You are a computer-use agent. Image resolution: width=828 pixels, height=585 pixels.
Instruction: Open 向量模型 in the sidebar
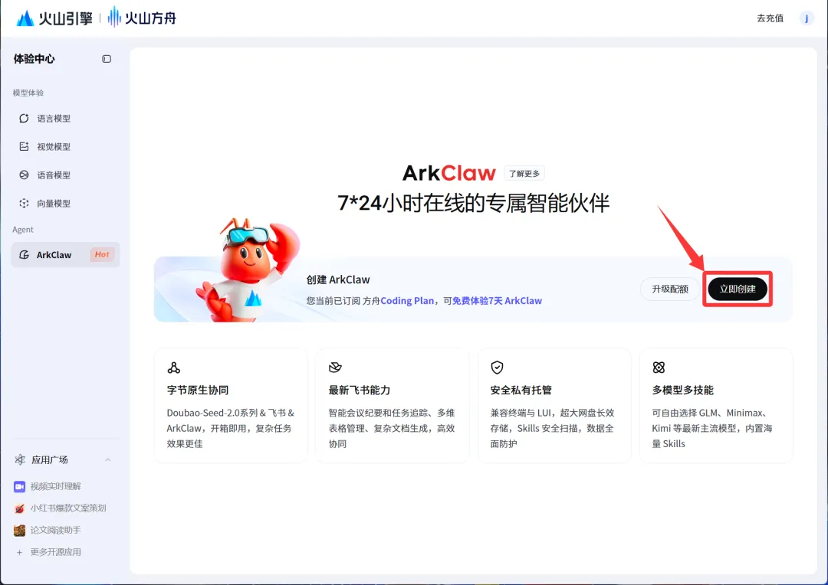pyautogui.click(x=65, y=203)
